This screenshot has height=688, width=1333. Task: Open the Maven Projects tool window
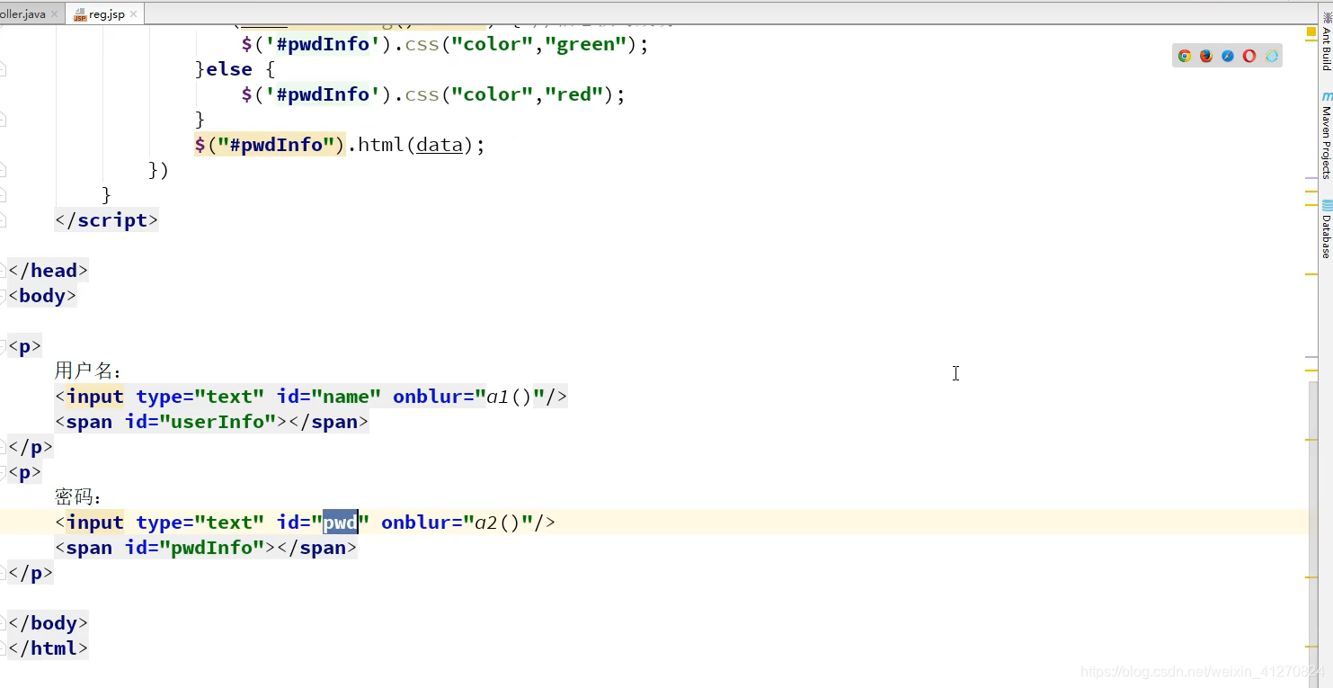[x=1326, y=135]
